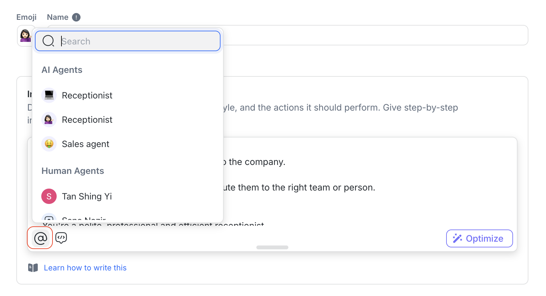This screenshot has height=296, width=546.
Task: Select the Receptionist with woman emoji
Action: 87,120
